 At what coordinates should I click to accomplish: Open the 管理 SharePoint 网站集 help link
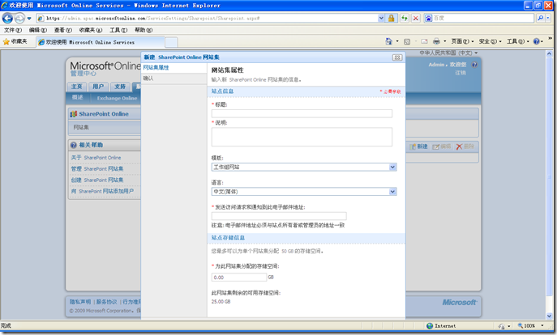click(97, 169)
